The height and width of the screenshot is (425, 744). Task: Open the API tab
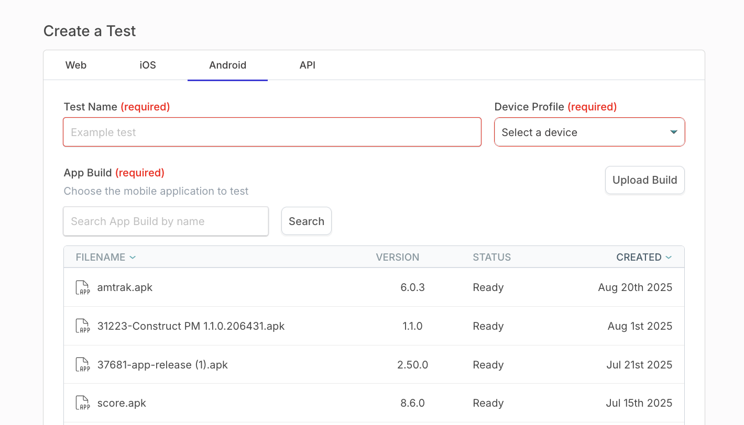307,65
